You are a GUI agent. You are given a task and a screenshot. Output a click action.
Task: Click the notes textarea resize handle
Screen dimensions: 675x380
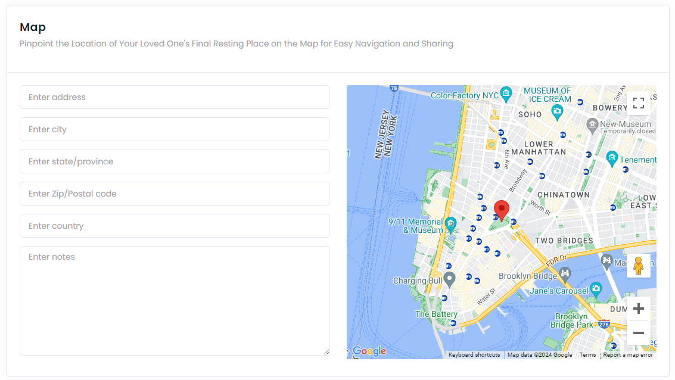(x=326, y=352)
